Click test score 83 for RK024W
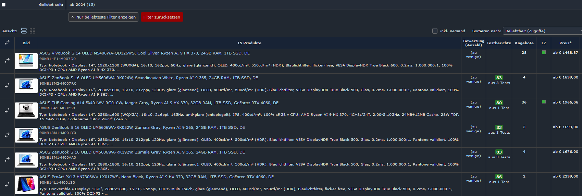This screenshot has width=582, height=196. 499,78
